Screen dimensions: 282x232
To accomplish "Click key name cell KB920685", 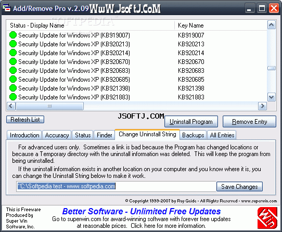I will point(191,79).
